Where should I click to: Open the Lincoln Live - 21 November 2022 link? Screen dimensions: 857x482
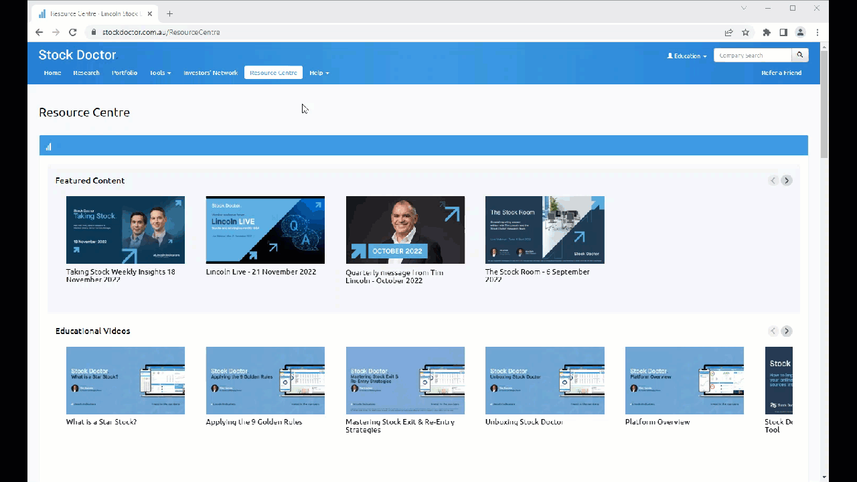point(260,272)
